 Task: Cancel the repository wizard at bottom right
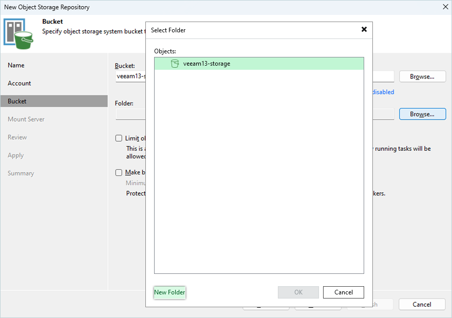click(422, 304)
